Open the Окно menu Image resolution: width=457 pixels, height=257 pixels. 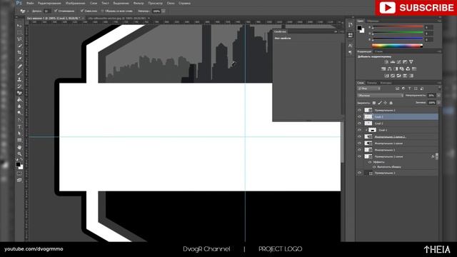point(171,3)
